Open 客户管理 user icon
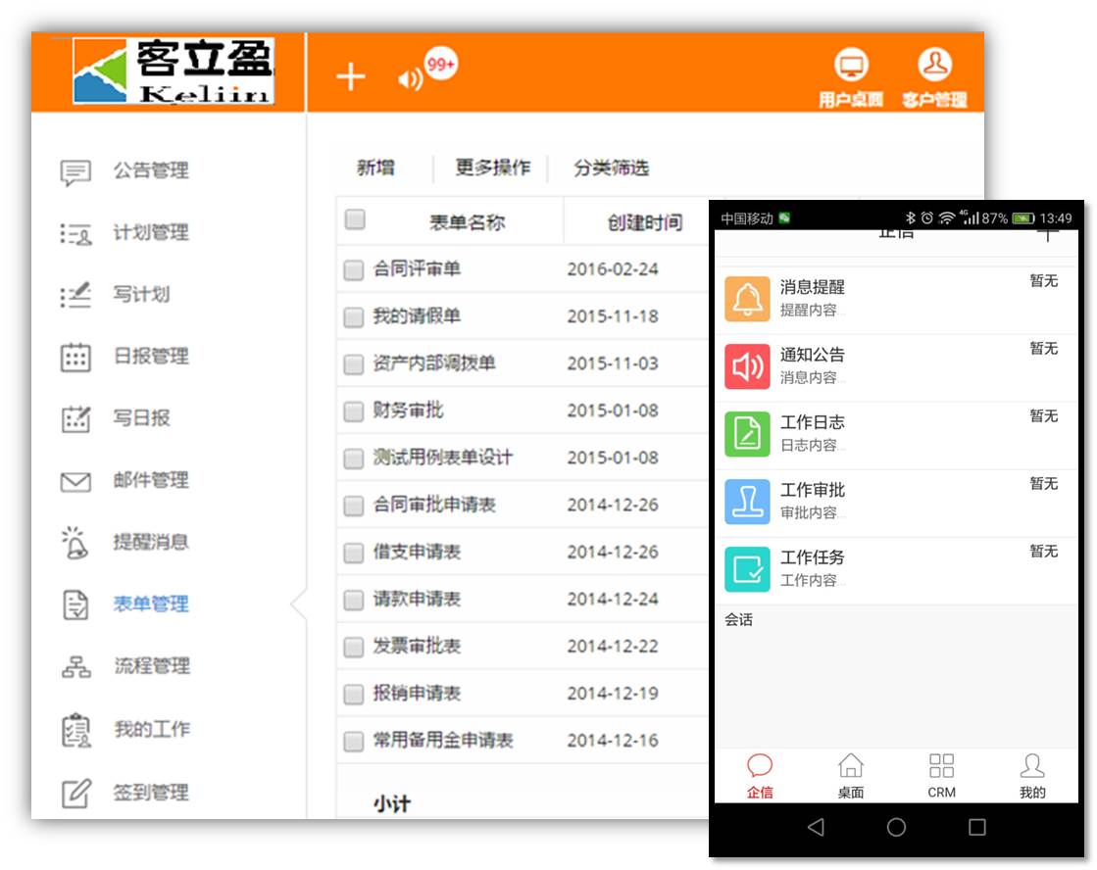The height and width of the screenshot is (870, 1097). pos(934,66)
